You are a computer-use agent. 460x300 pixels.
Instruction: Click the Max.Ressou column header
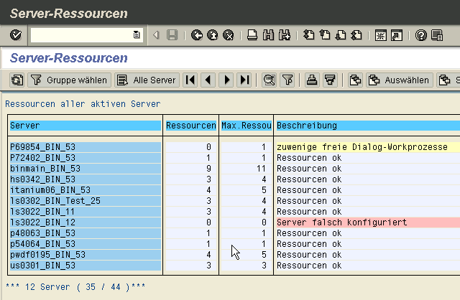[246, 126]
